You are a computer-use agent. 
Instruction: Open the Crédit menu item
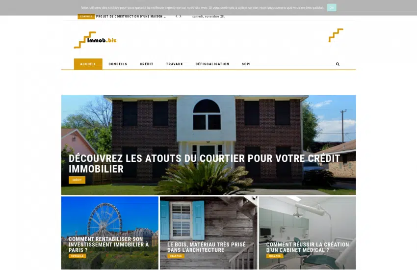147,64
